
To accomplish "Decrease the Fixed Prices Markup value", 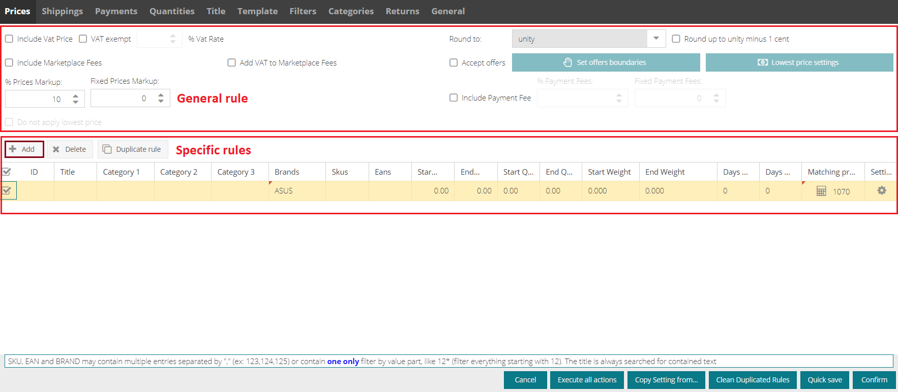I will click(x=161, y=102).
